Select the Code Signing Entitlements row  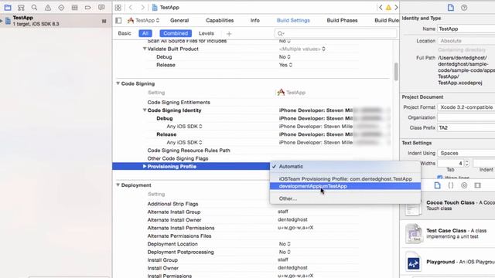(x=253, y=103)
